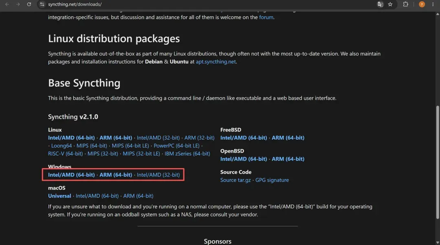Click the 'Linux' platform label

(55, 130)
